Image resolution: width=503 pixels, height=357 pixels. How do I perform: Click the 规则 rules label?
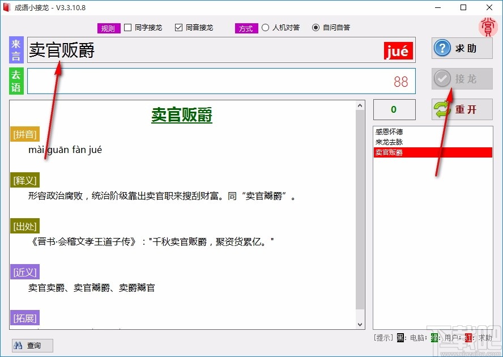pyautogui.click(x=108, y=27)
